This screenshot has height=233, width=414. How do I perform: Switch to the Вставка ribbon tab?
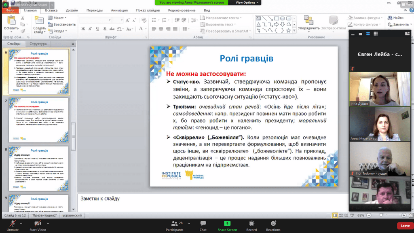(51, 11)
